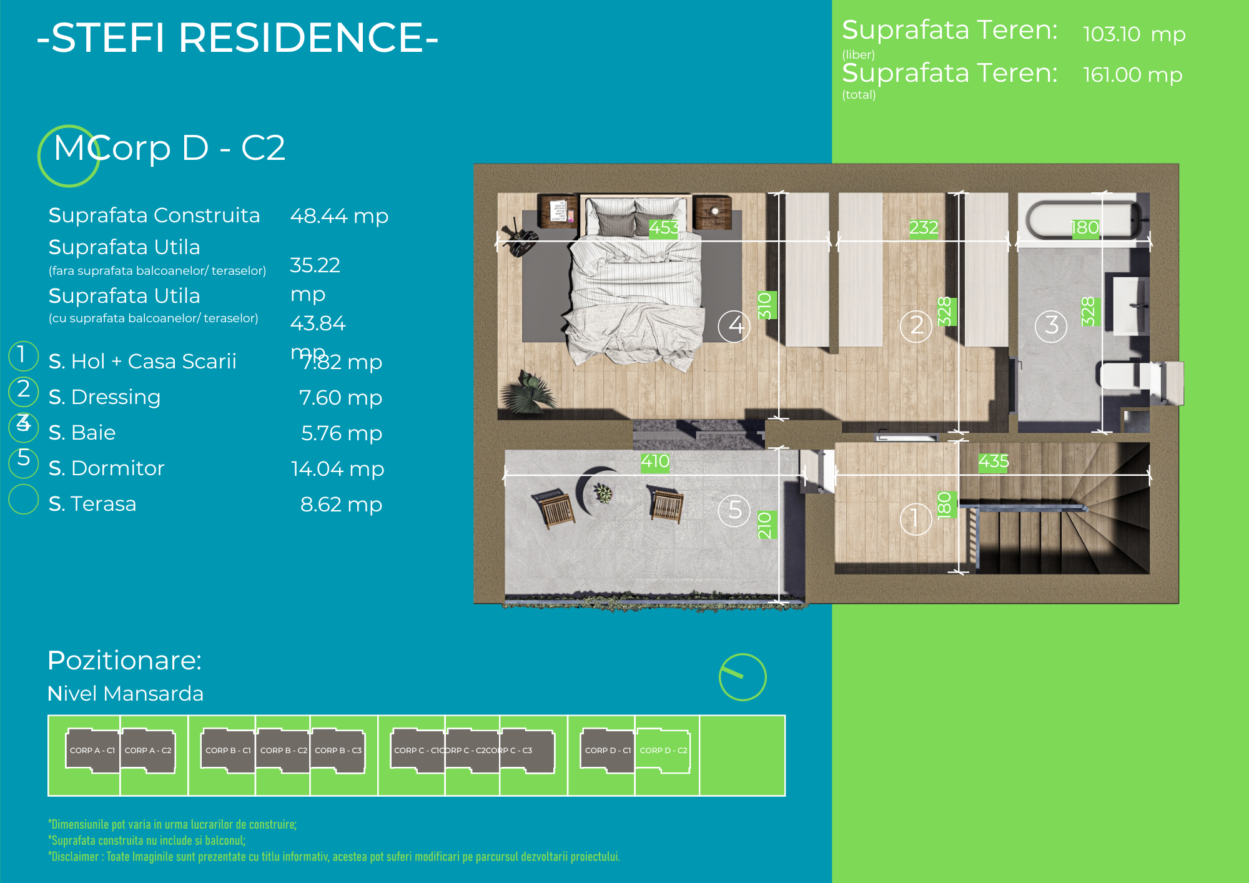The width and height of the screenshot is (1249, 883).
Task: Click the S. Terasa legend entry
Action: 92,504
